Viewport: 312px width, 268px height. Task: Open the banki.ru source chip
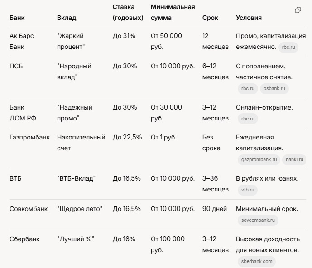tap(294, 160)
